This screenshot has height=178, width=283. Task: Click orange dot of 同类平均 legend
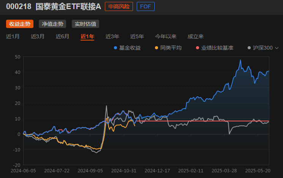point(157,48)
